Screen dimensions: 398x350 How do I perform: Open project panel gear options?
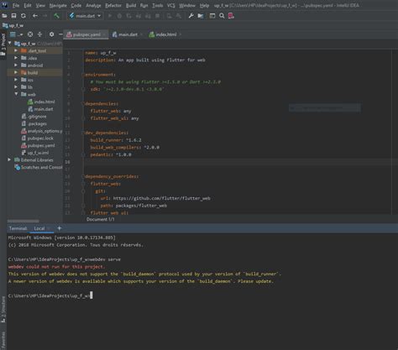[51, 34]
